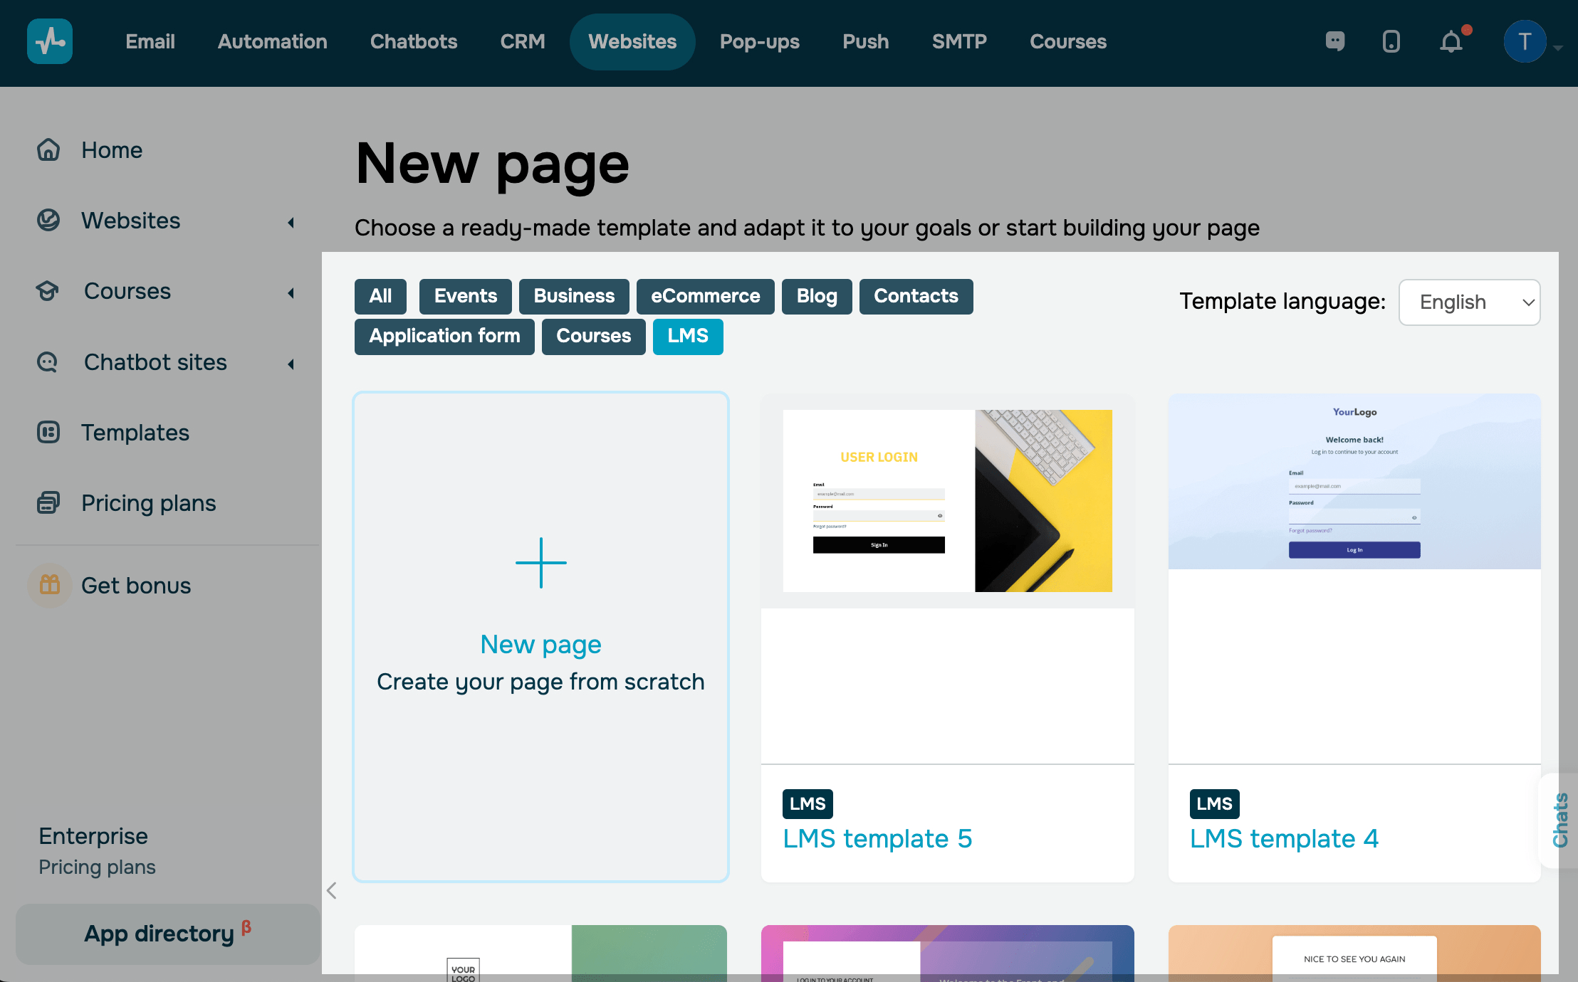Click the mobile device icon in header

pyautogui.click(x=1391, y=41)
